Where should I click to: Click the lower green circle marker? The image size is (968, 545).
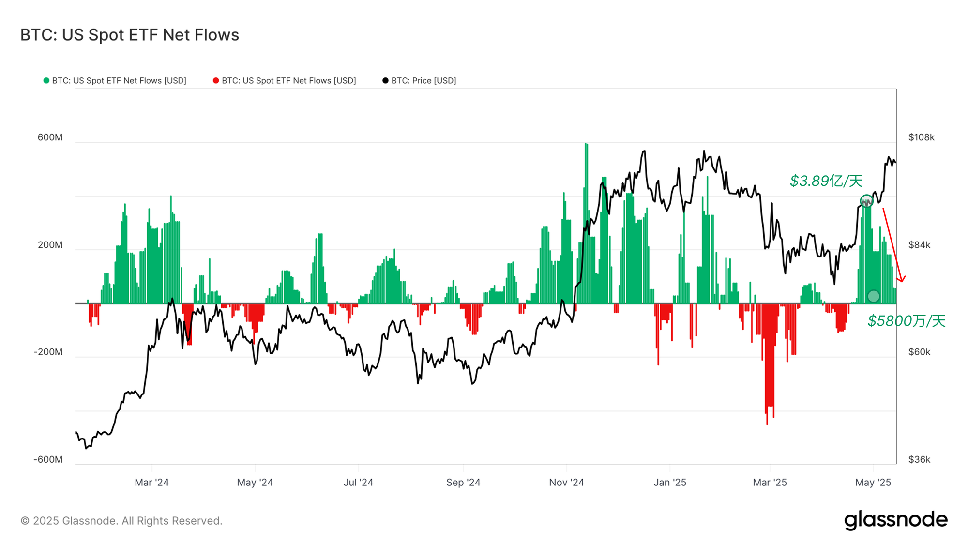873,296
